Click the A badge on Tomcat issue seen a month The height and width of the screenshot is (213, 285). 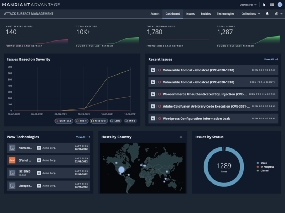[153, 82]
